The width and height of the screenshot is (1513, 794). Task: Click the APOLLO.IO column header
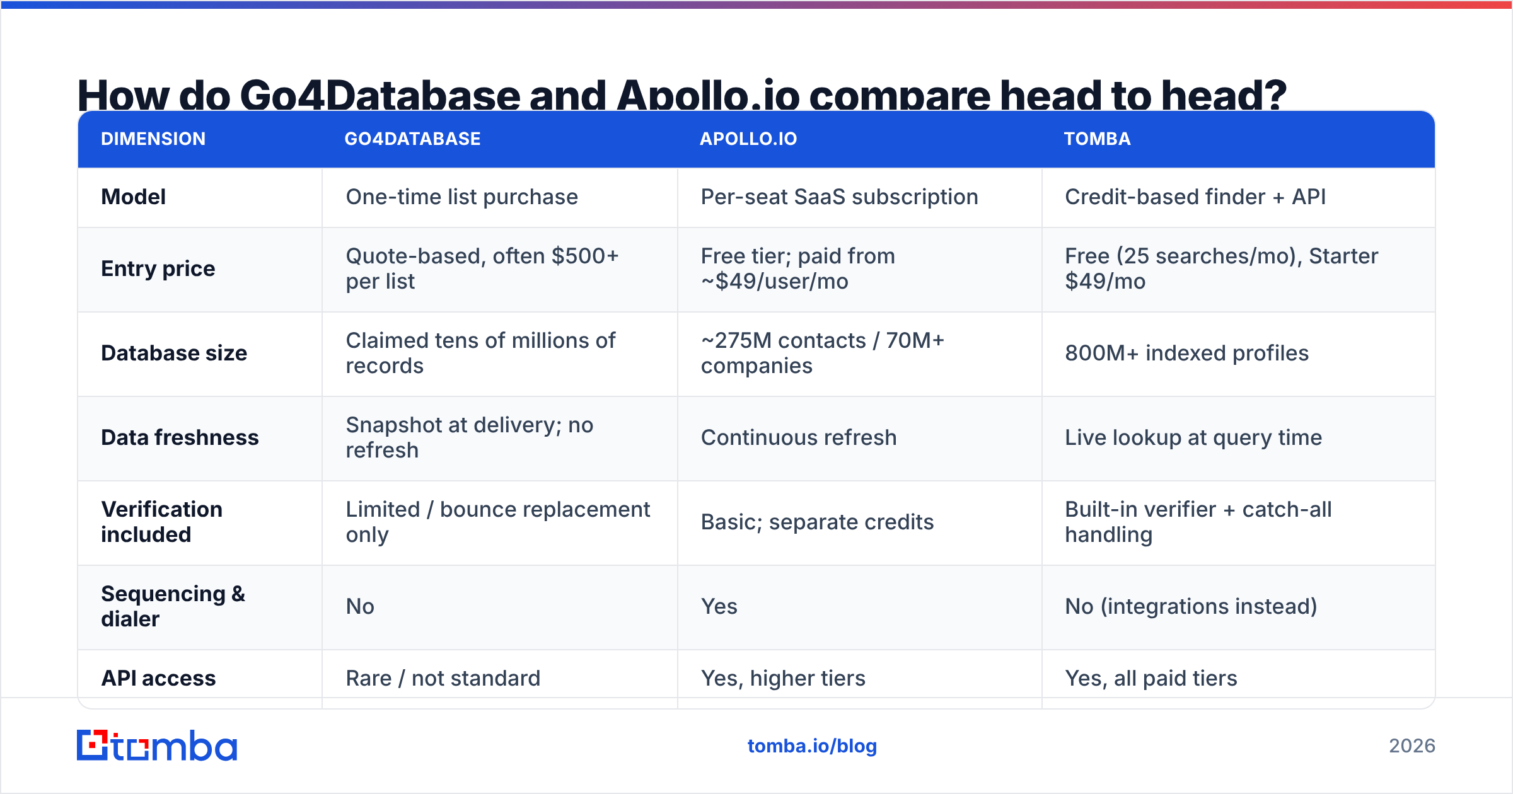(748, 139)
